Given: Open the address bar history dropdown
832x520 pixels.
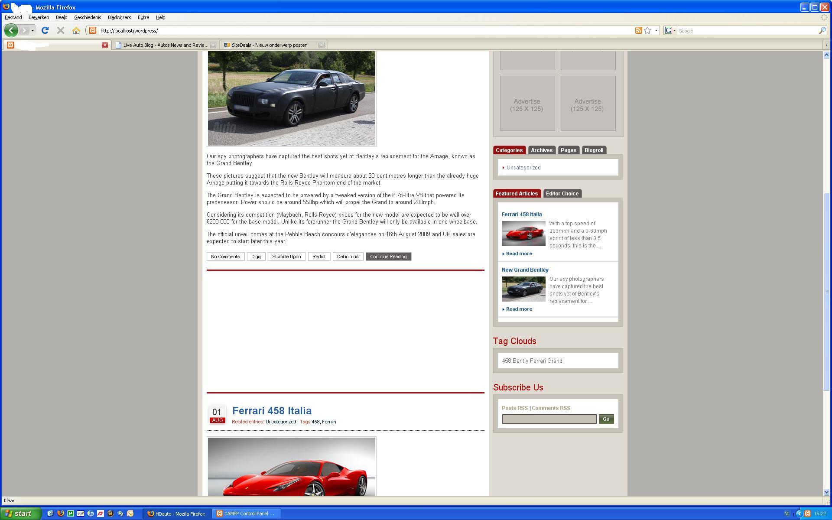Looking at the screenshot, I should point(656,30).
